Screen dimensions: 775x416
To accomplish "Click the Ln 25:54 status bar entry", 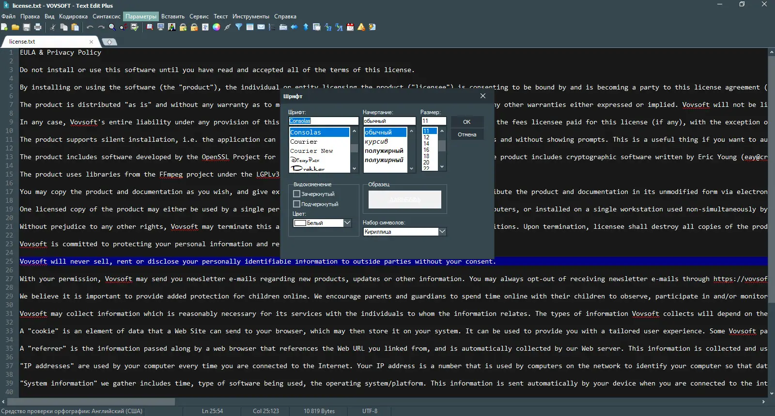I will point(212,411).
